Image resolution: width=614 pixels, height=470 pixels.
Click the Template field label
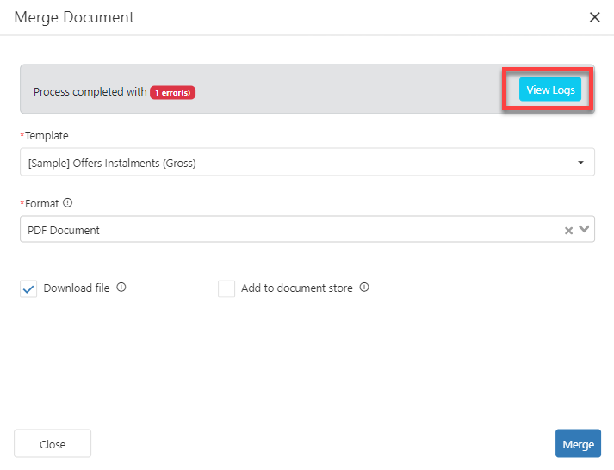pyautogui.click(x=47, y=136)
